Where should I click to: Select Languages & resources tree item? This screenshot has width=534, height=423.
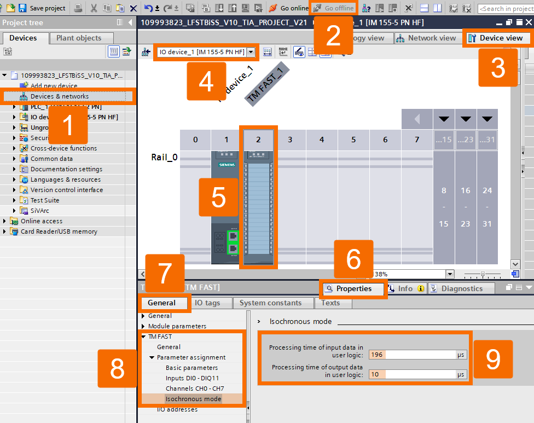tap(66, 179)
